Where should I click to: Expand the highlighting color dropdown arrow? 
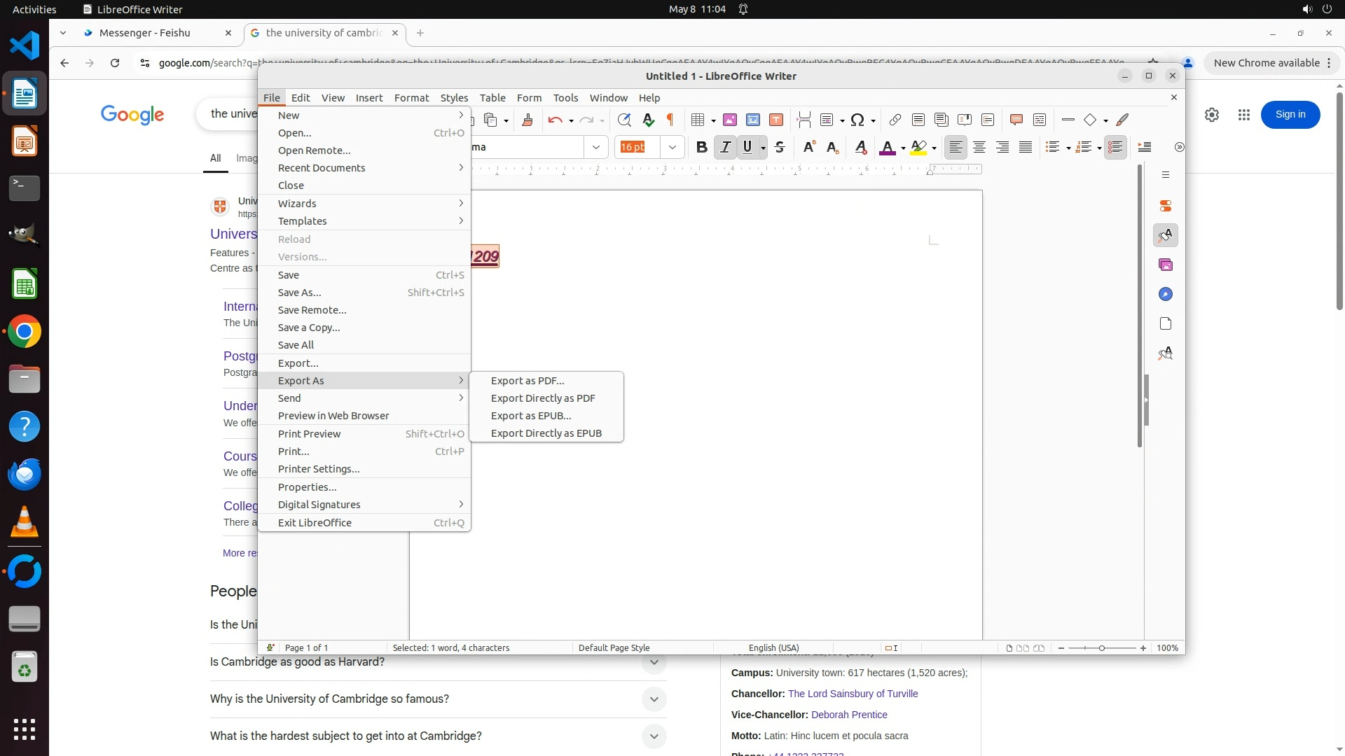(x=934, y=148)
